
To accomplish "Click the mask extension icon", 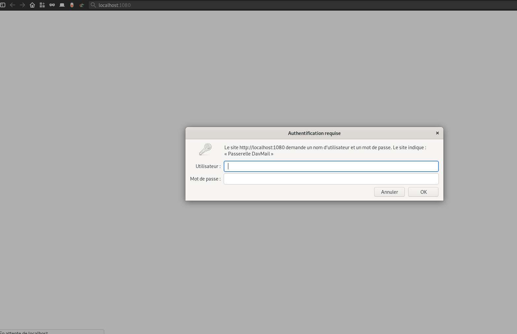I will pos(52,5).
